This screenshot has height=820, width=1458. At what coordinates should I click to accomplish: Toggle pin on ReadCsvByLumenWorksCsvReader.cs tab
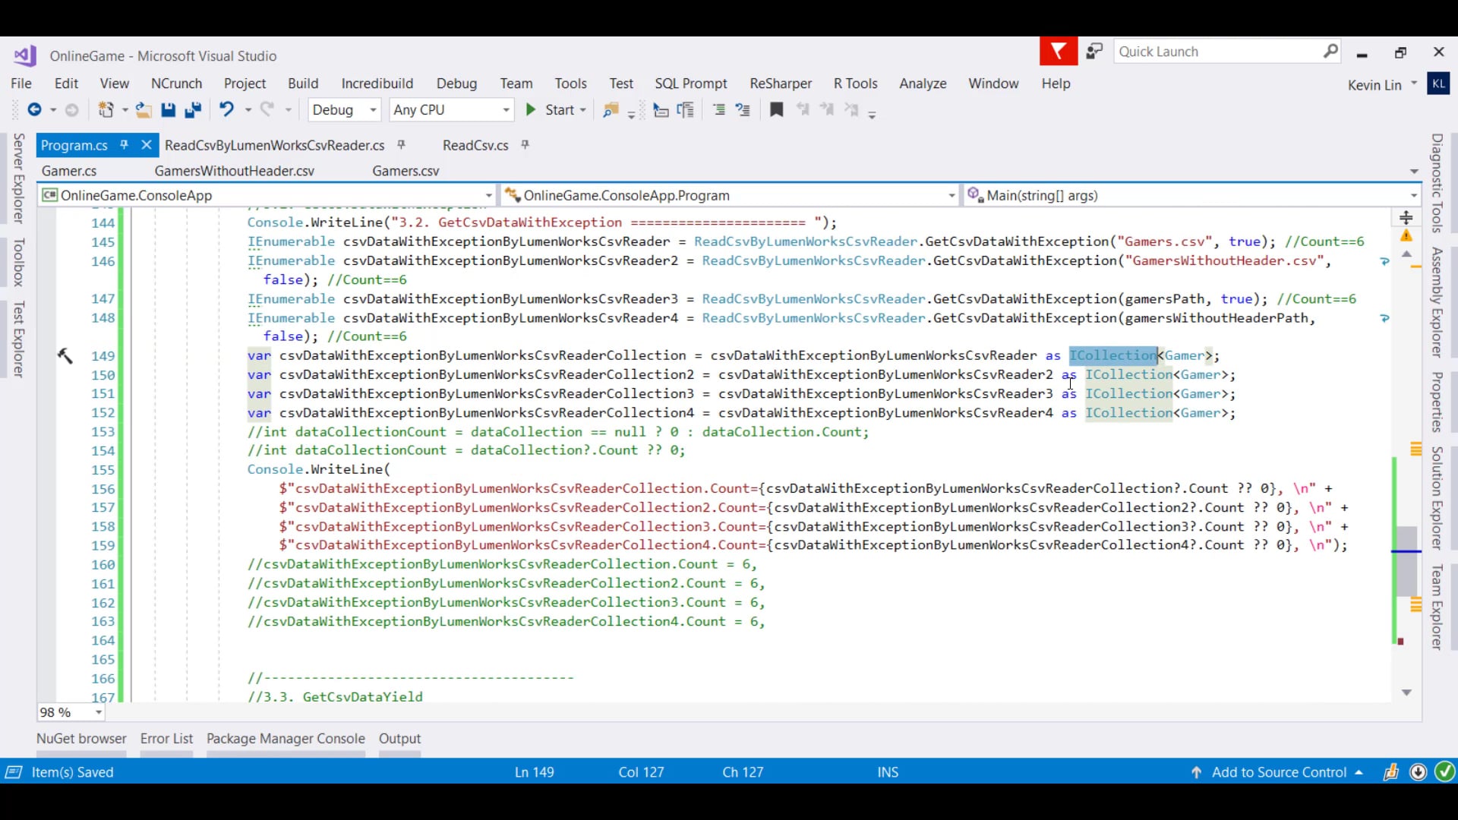click(x=402, y=144)
